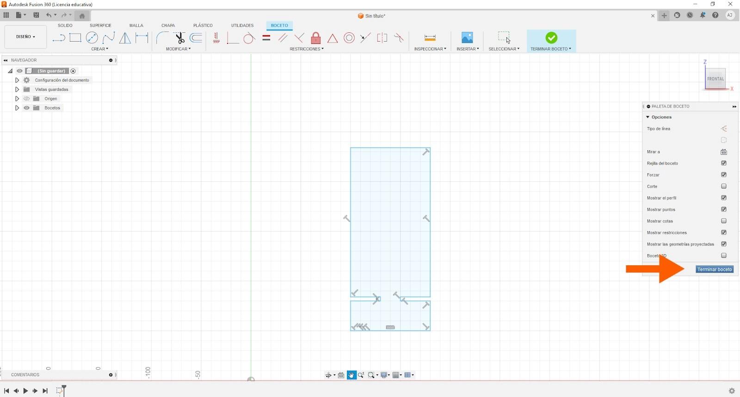Apply Coincident constraint
Image resolution: width=740 pixels, height=397 pixels.
pyautogui.click(x=233, y=38)
